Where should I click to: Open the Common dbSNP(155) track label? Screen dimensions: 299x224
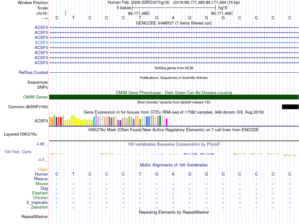click(x=28, y=107)
